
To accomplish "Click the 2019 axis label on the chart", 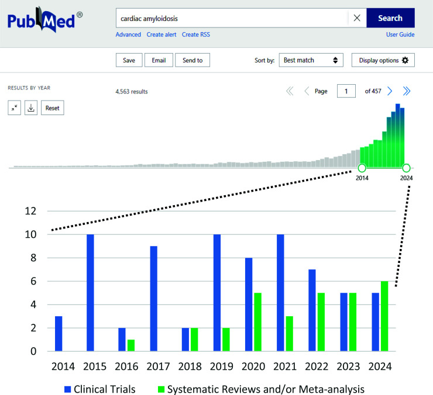I will coord(221,366).
